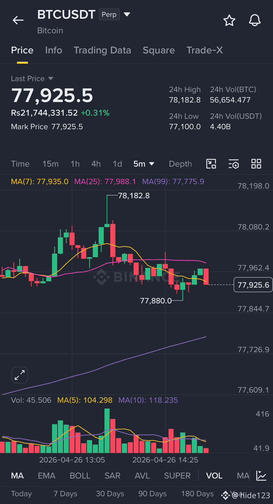Switch to the Price tab
Screen dimensions: 273x504
coord(22,50)
